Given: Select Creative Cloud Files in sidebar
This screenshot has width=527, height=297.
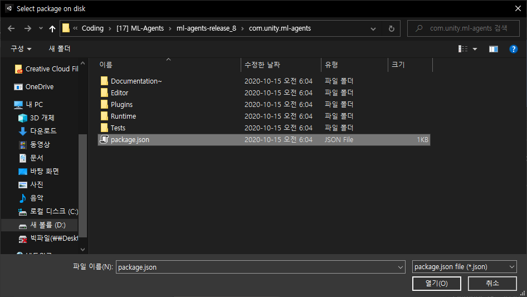Looking at the screenshot, I should point(46,69).
